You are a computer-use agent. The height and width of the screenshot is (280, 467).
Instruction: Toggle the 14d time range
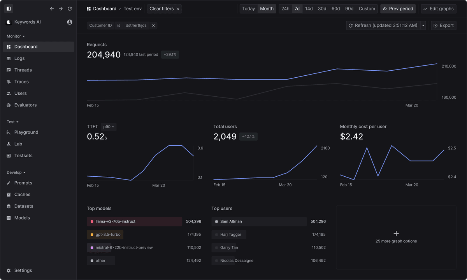pos(309,8)
